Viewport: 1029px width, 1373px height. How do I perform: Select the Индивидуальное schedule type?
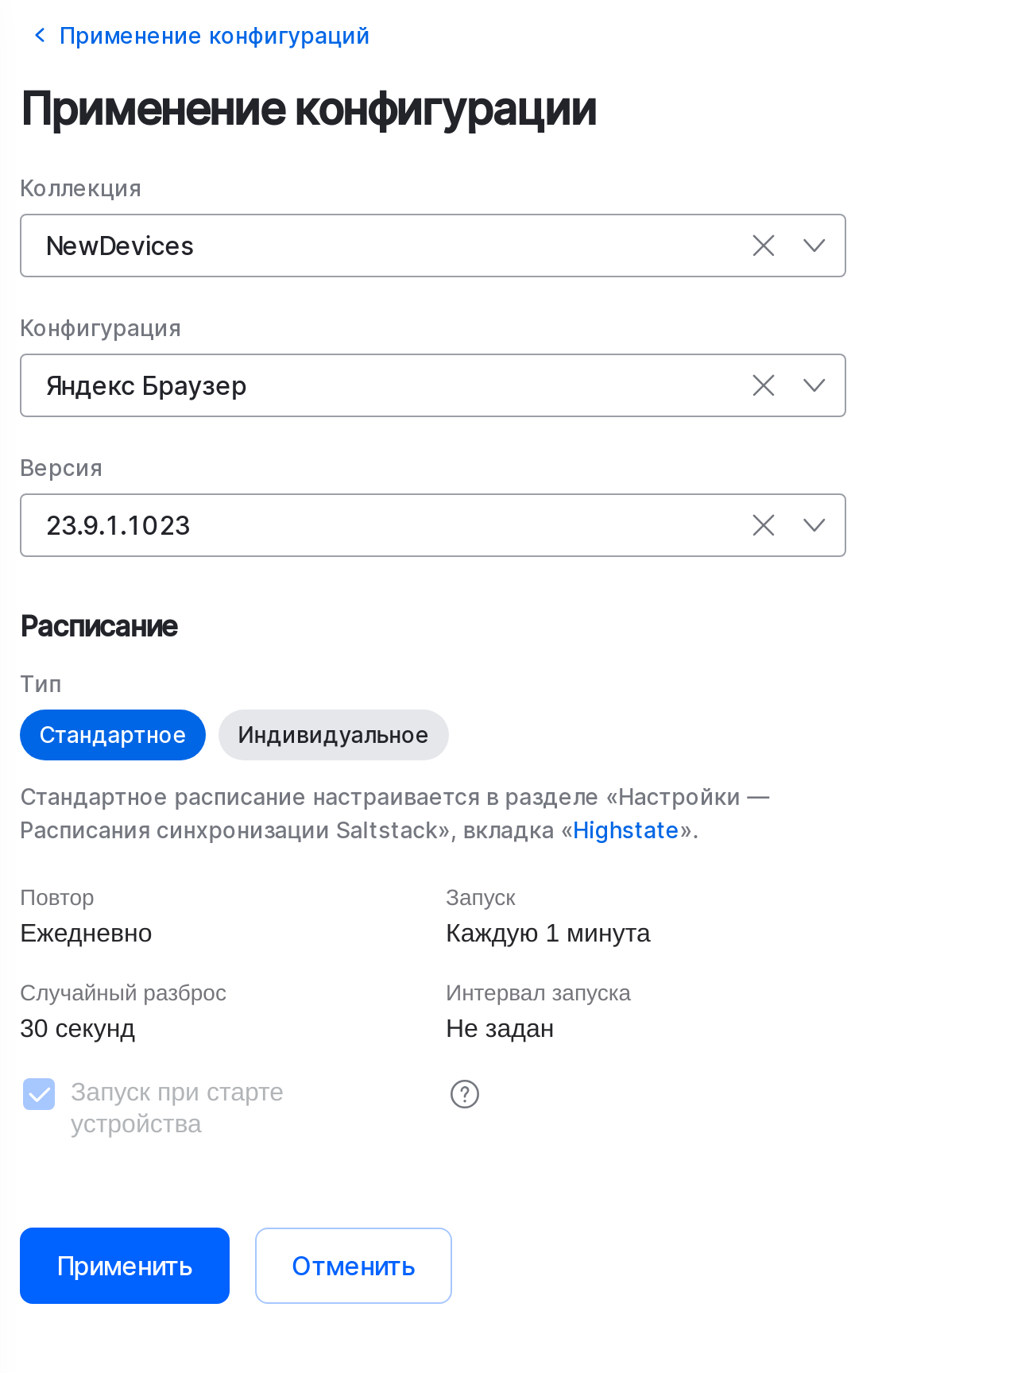click(333, 735)
